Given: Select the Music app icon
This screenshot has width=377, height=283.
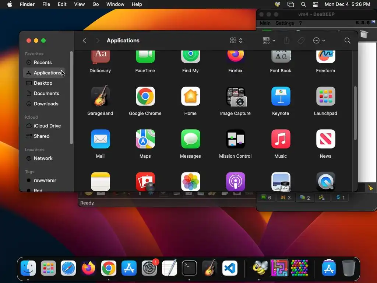Looking at the screenshot, I should [x=281, y=139].
